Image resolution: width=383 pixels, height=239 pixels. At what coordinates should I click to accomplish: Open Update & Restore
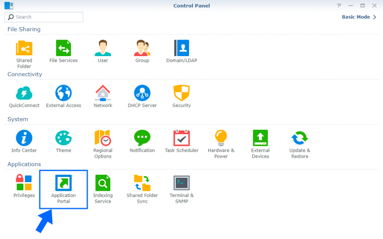click(300, 138)
